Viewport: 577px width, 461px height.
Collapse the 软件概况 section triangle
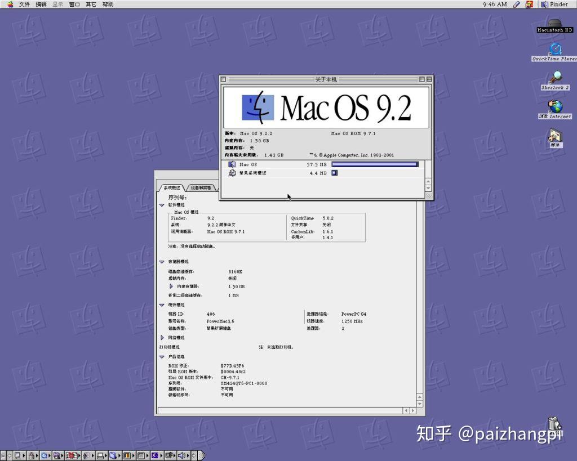click(162, 205)
